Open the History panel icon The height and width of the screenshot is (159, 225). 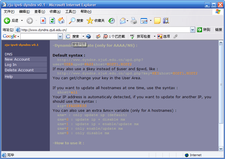coord(112,21)
